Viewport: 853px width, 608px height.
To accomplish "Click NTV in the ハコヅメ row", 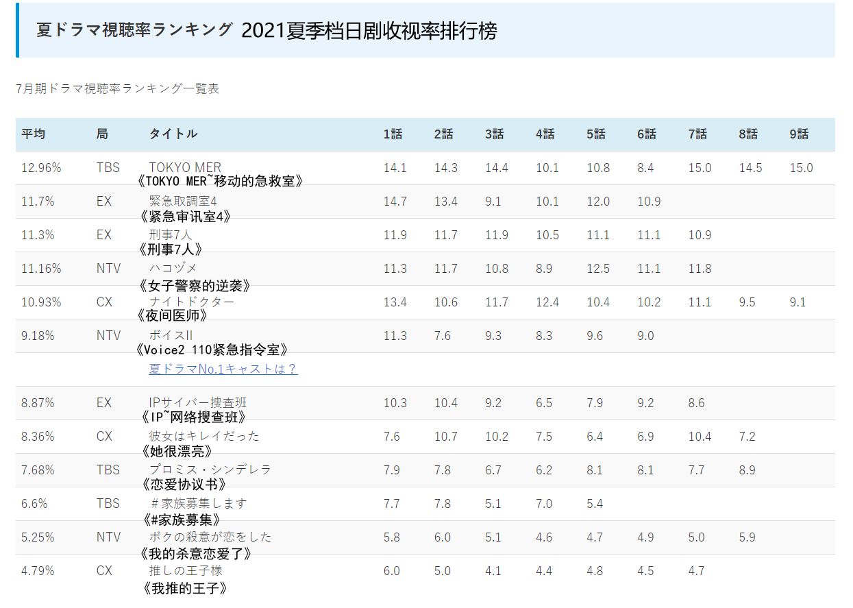I will tap(108, 269).
